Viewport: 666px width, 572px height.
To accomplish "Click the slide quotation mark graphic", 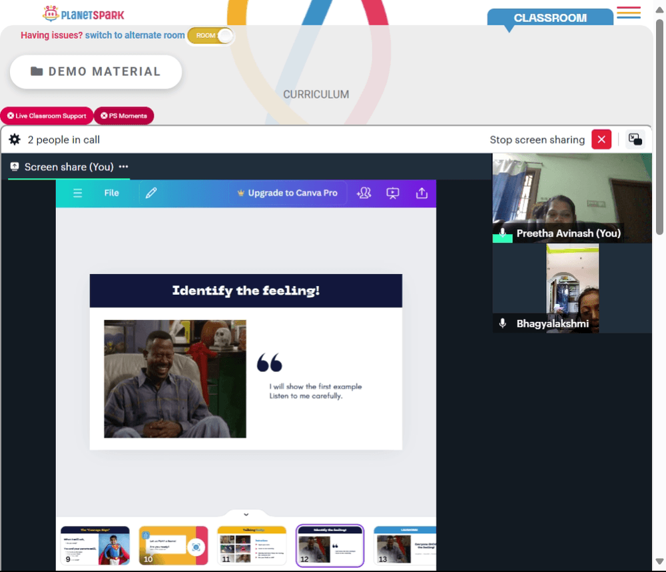I will [x=269, y=363].
